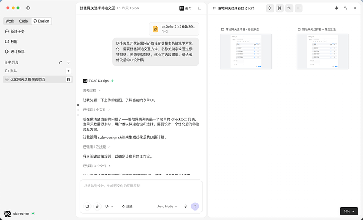Open the 14% zoom level dropdown
Image resolution: width=363 pixels, height=220 pixels.
349,211
